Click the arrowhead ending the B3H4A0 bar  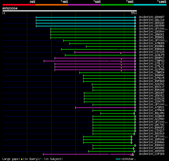coord(132,143)
